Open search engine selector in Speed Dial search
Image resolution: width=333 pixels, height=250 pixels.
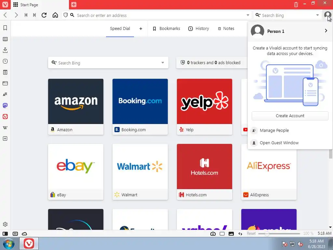click(x=54, y=62)
